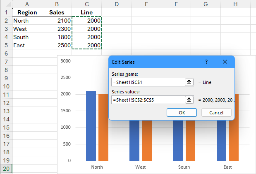Screen dimensions: 256x174
Task: Click the Select All corner triangle
Action: pos(6,4)
